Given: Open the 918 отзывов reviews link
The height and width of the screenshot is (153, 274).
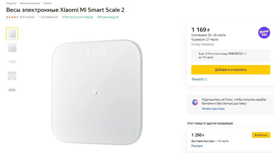Looking at the screenshot, I should coord(27,17).
